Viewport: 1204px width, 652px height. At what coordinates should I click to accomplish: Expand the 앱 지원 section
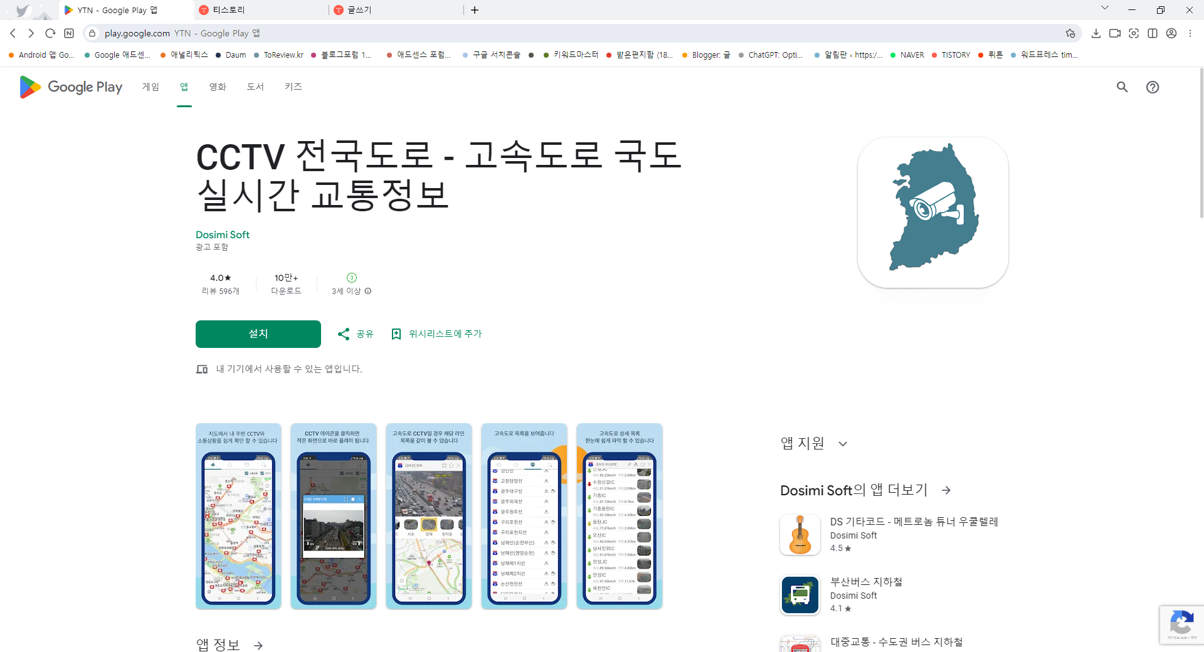click(x=843, y=443)
